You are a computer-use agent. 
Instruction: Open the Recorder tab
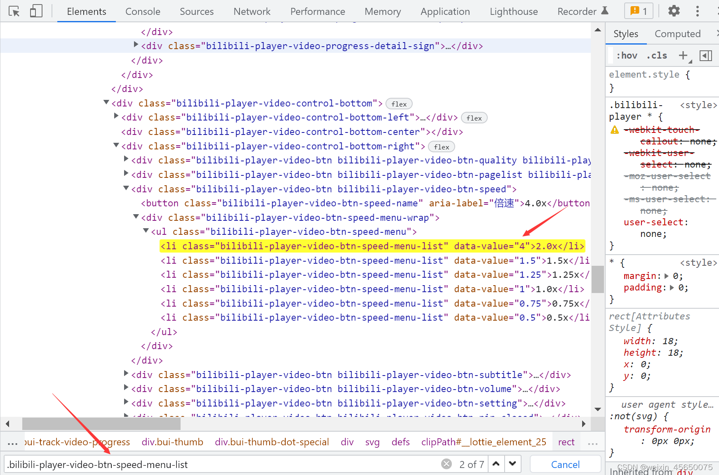coord(583,12)
